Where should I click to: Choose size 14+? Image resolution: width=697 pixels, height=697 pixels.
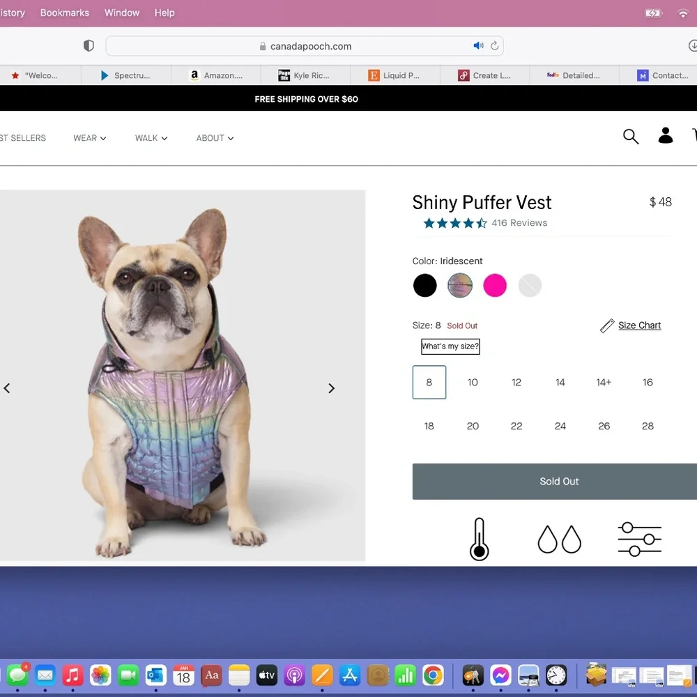point(604,382)
